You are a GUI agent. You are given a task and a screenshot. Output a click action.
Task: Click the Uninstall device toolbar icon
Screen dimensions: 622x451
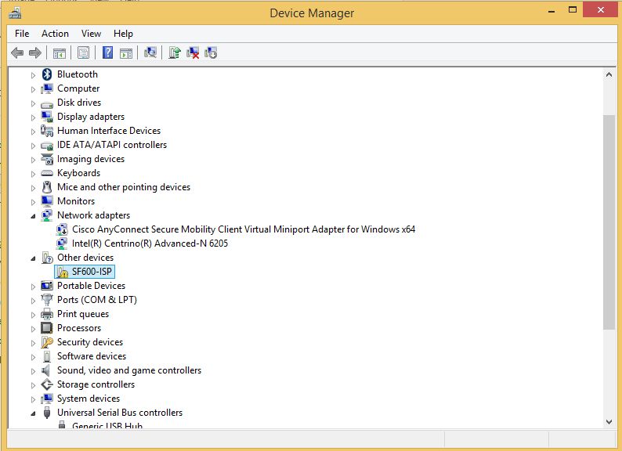pos(193,52)
